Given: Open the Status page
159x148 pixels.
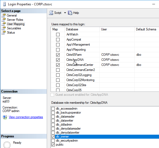Looking at the screenshot, I should 11,33.
